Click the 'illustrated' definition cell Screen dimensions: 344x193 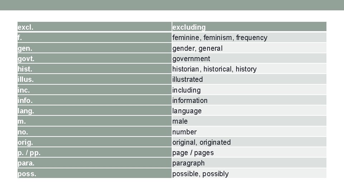187,79
